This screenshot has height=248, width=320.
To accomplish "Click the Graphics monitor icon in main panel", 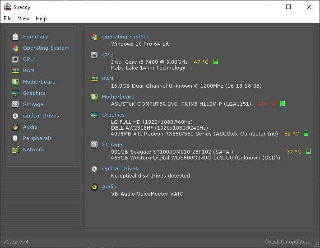I will (94, 115).
